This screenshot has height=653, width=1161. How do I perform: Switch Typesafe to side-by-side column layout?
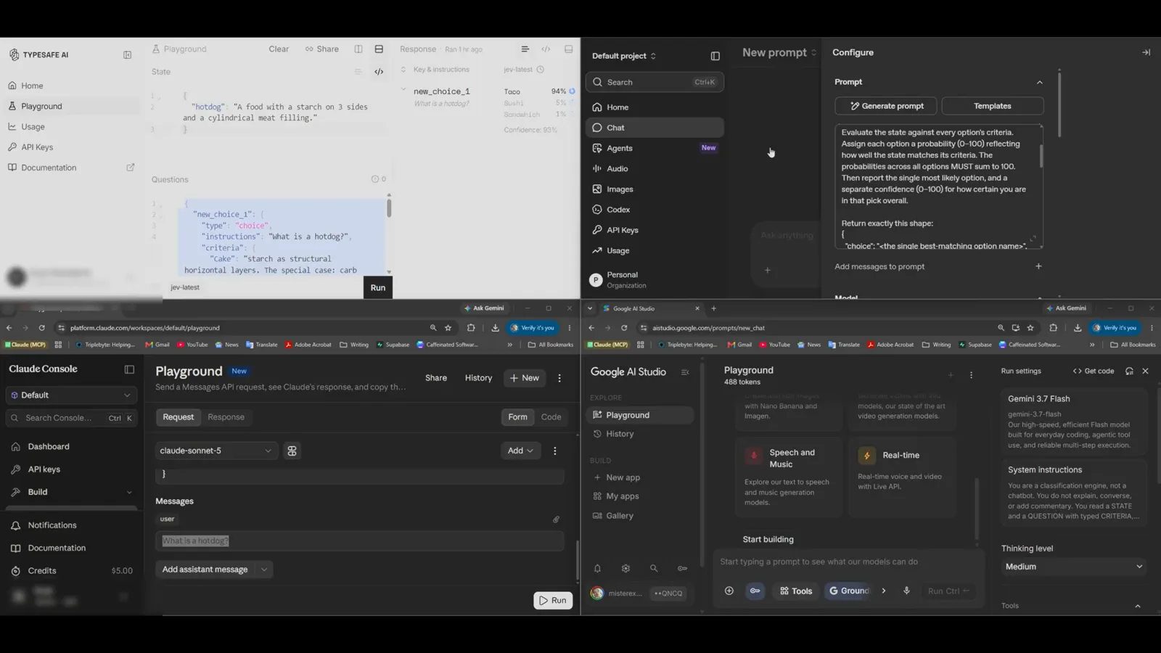pos(358,49)
